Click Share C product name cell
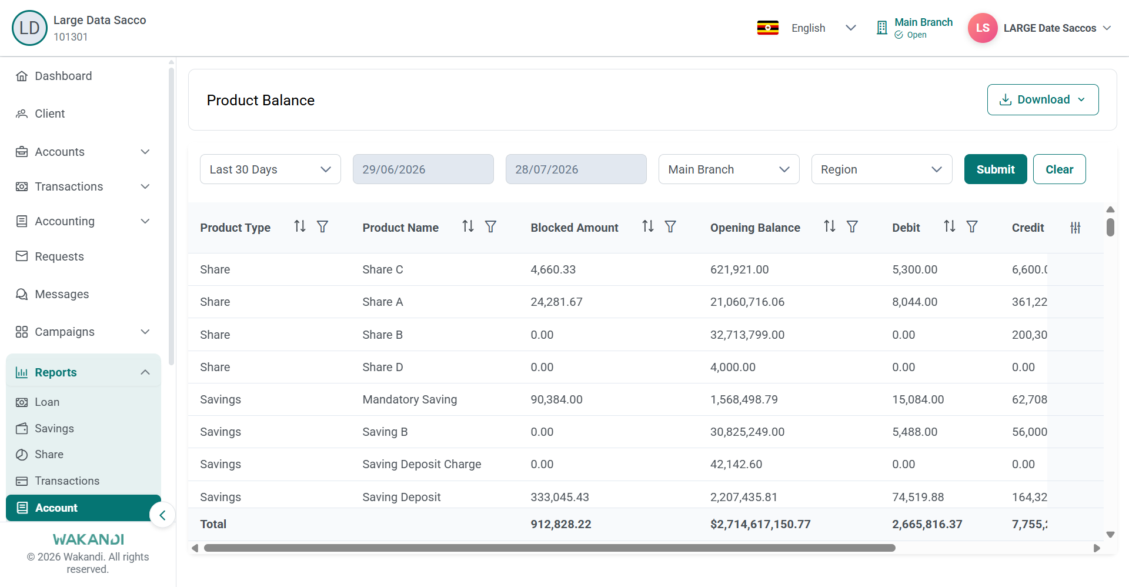Viewport: 1129px width, 587px height. point(383,269)
